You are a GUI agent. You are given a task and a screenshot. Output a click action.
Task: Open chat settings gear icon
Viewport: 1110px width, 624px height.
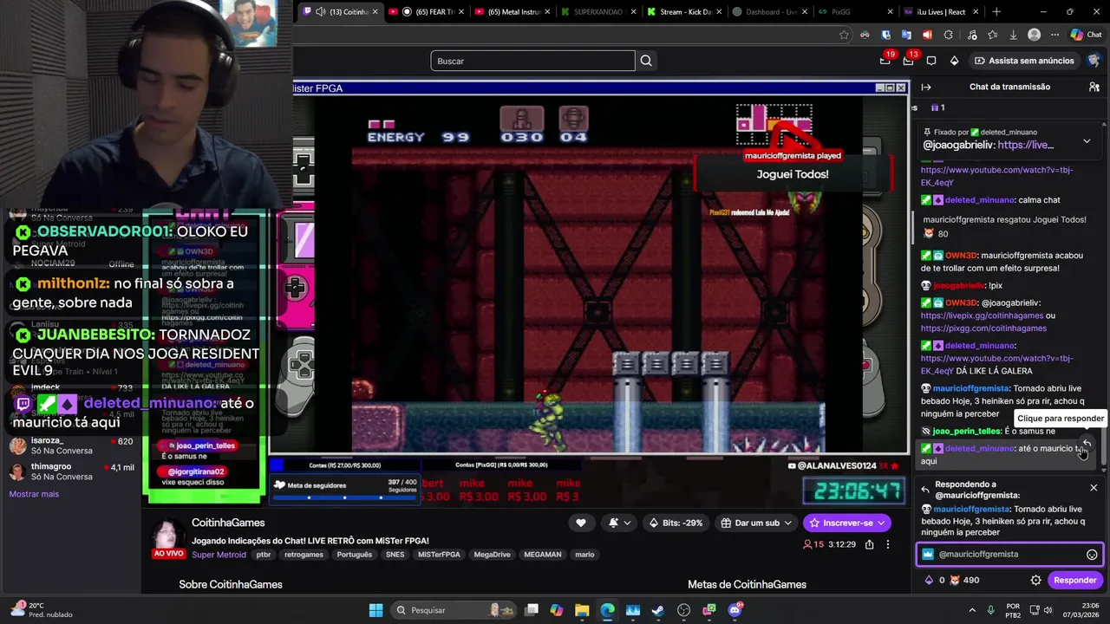1035,581
